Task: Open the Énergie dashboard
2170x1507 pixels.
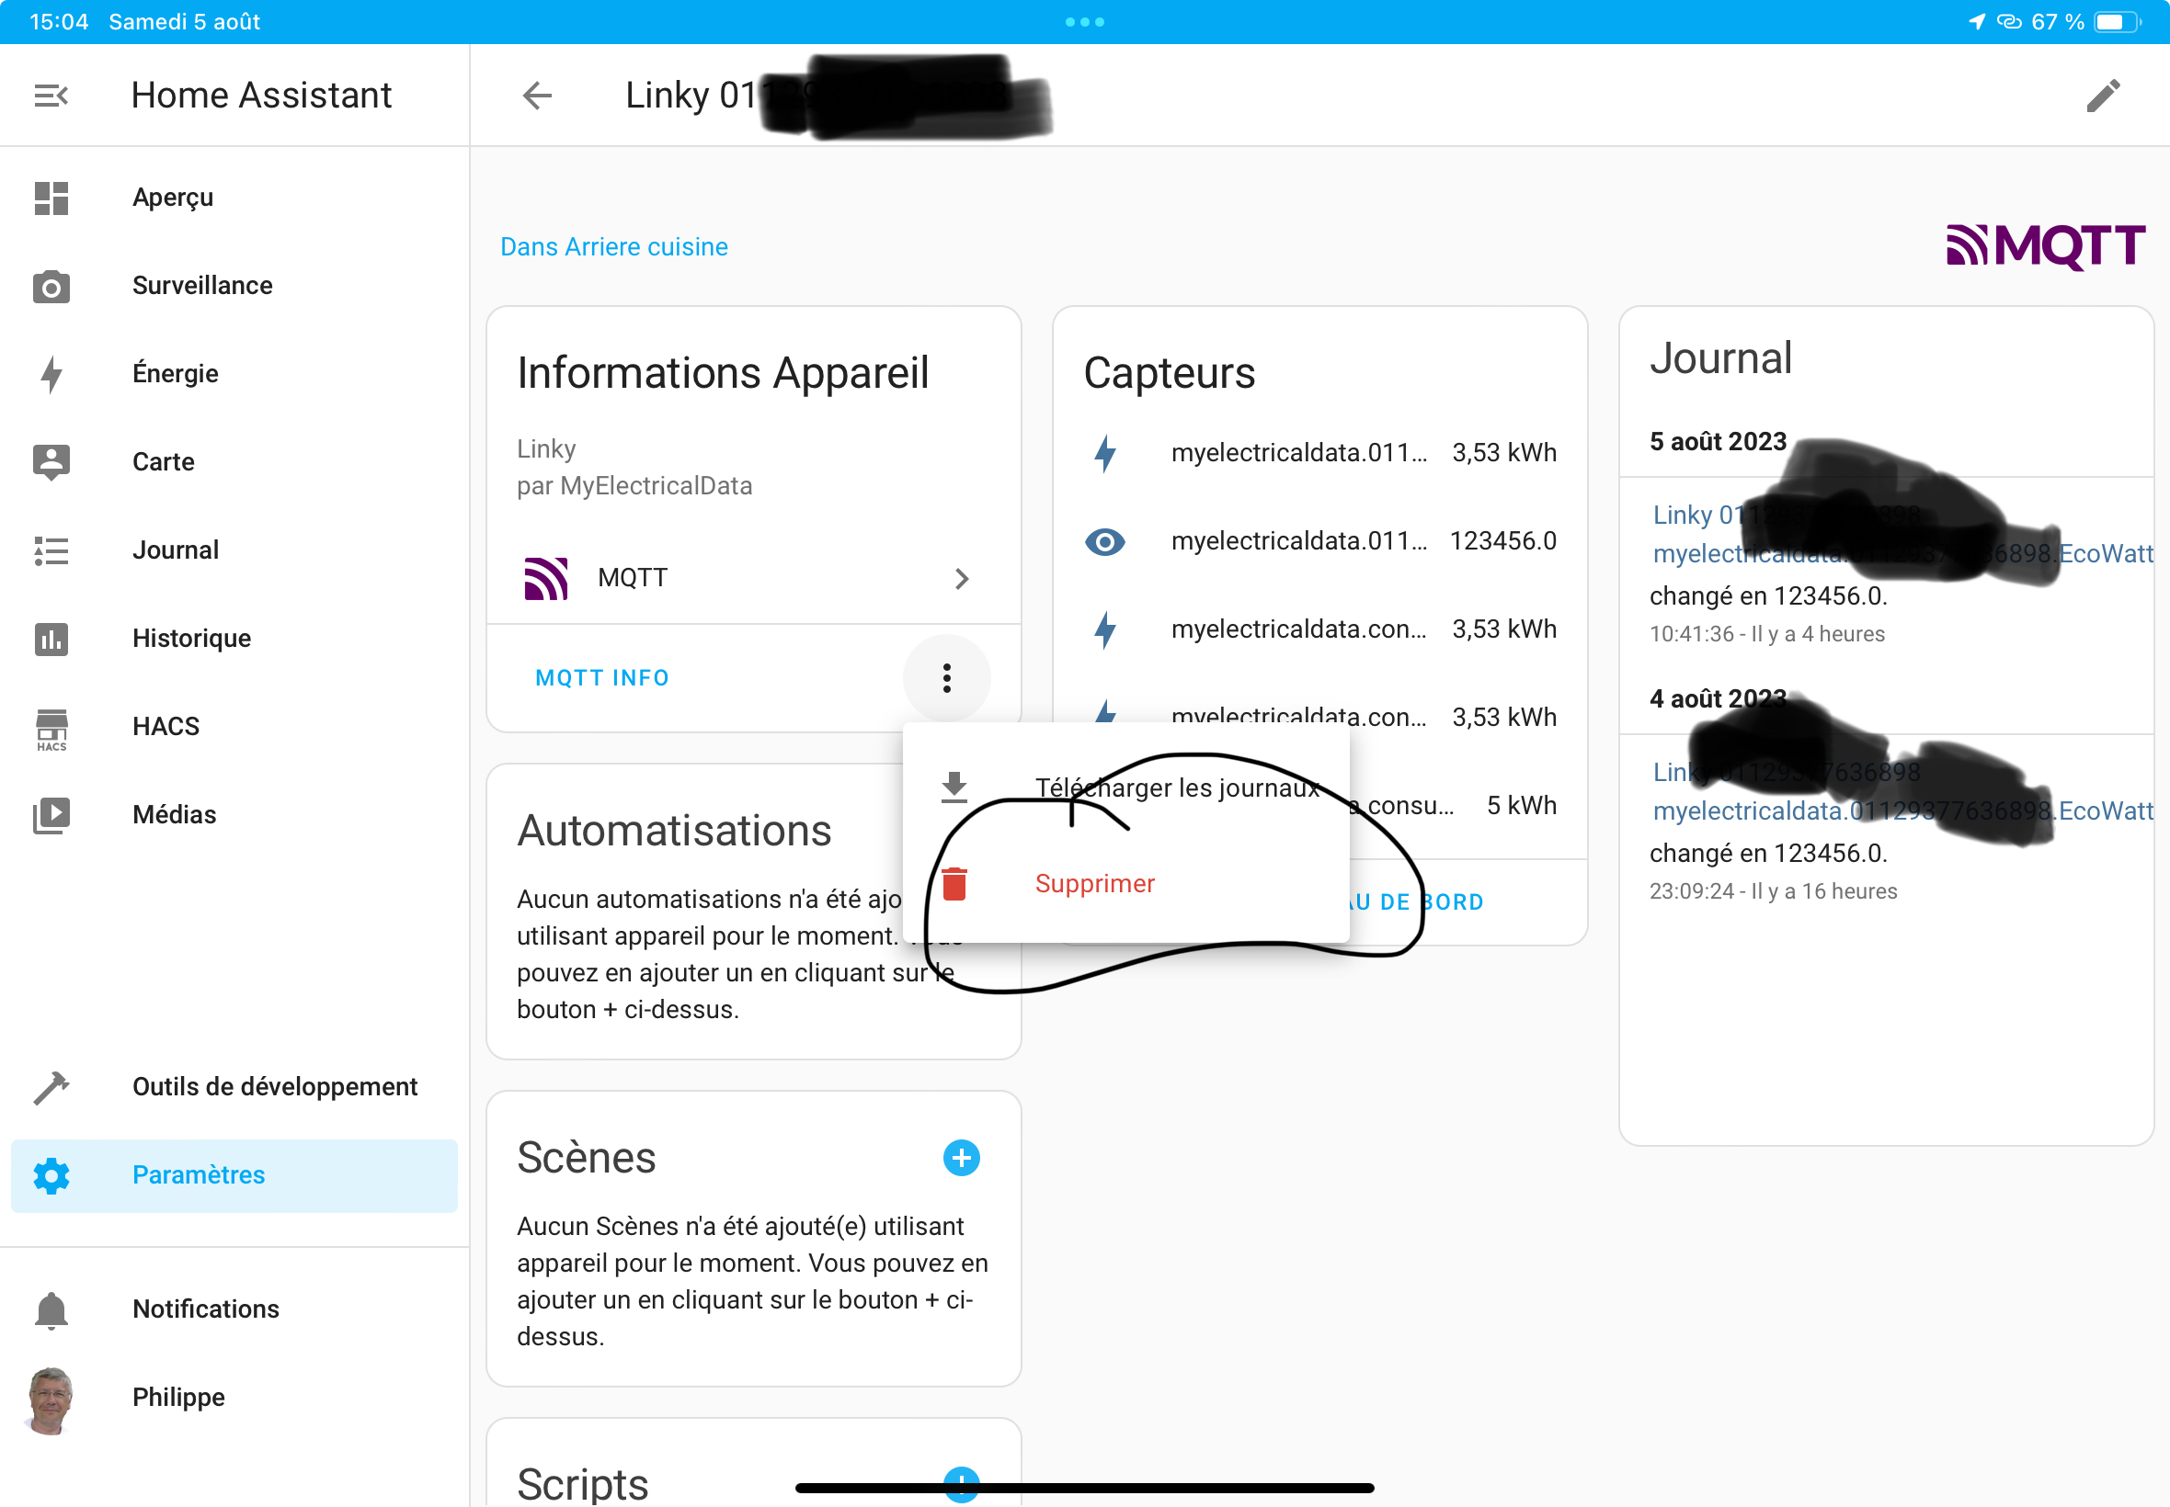Action: 175,374
